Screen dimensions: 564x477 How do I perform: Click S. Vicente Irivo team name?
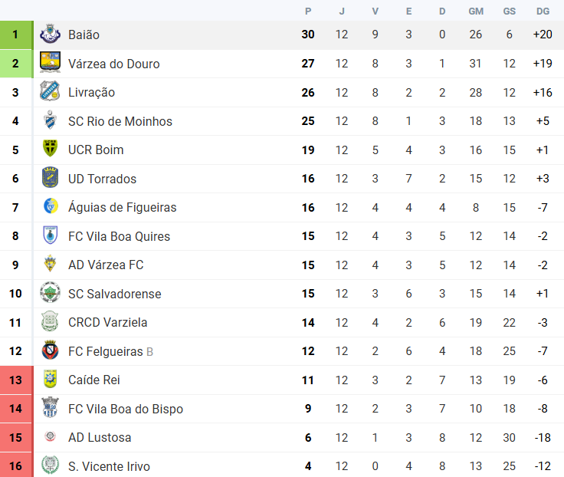tap(109, 466)
